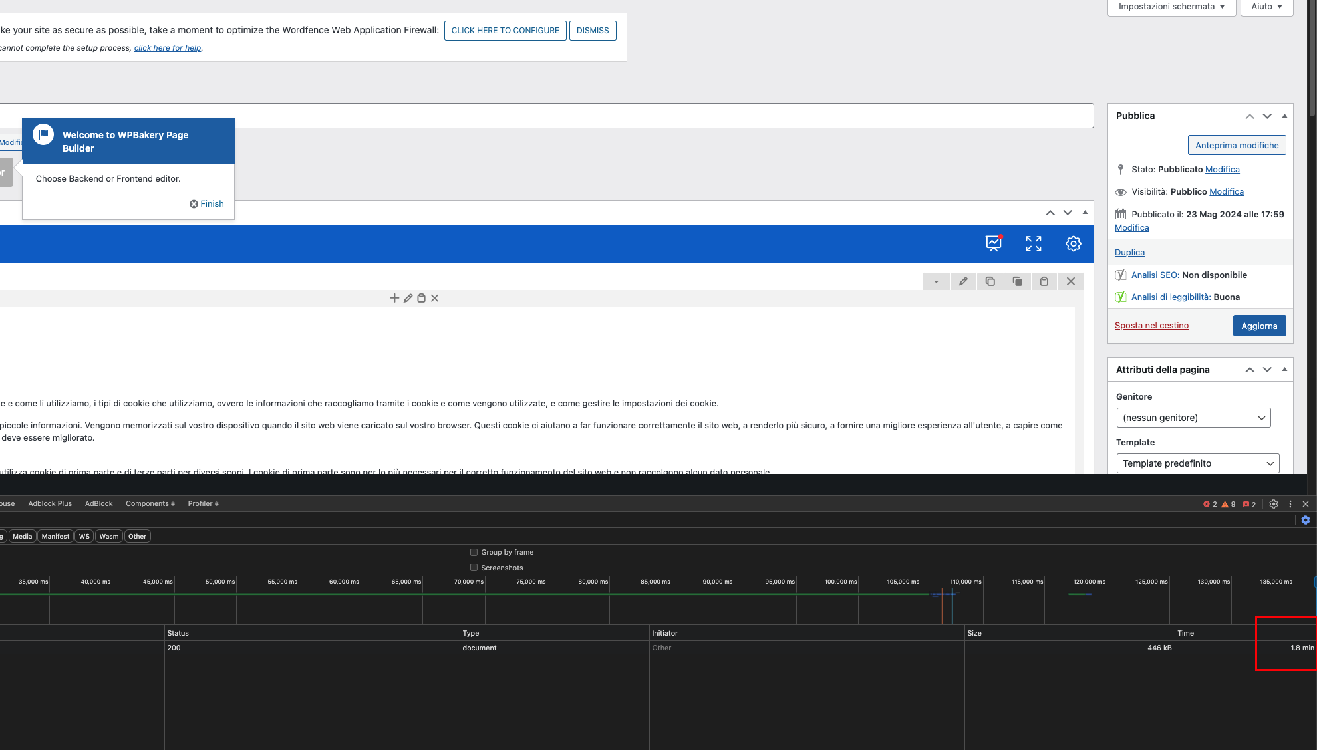
Task: Enable Group by frame checkbox
Action: coord(474,552)
